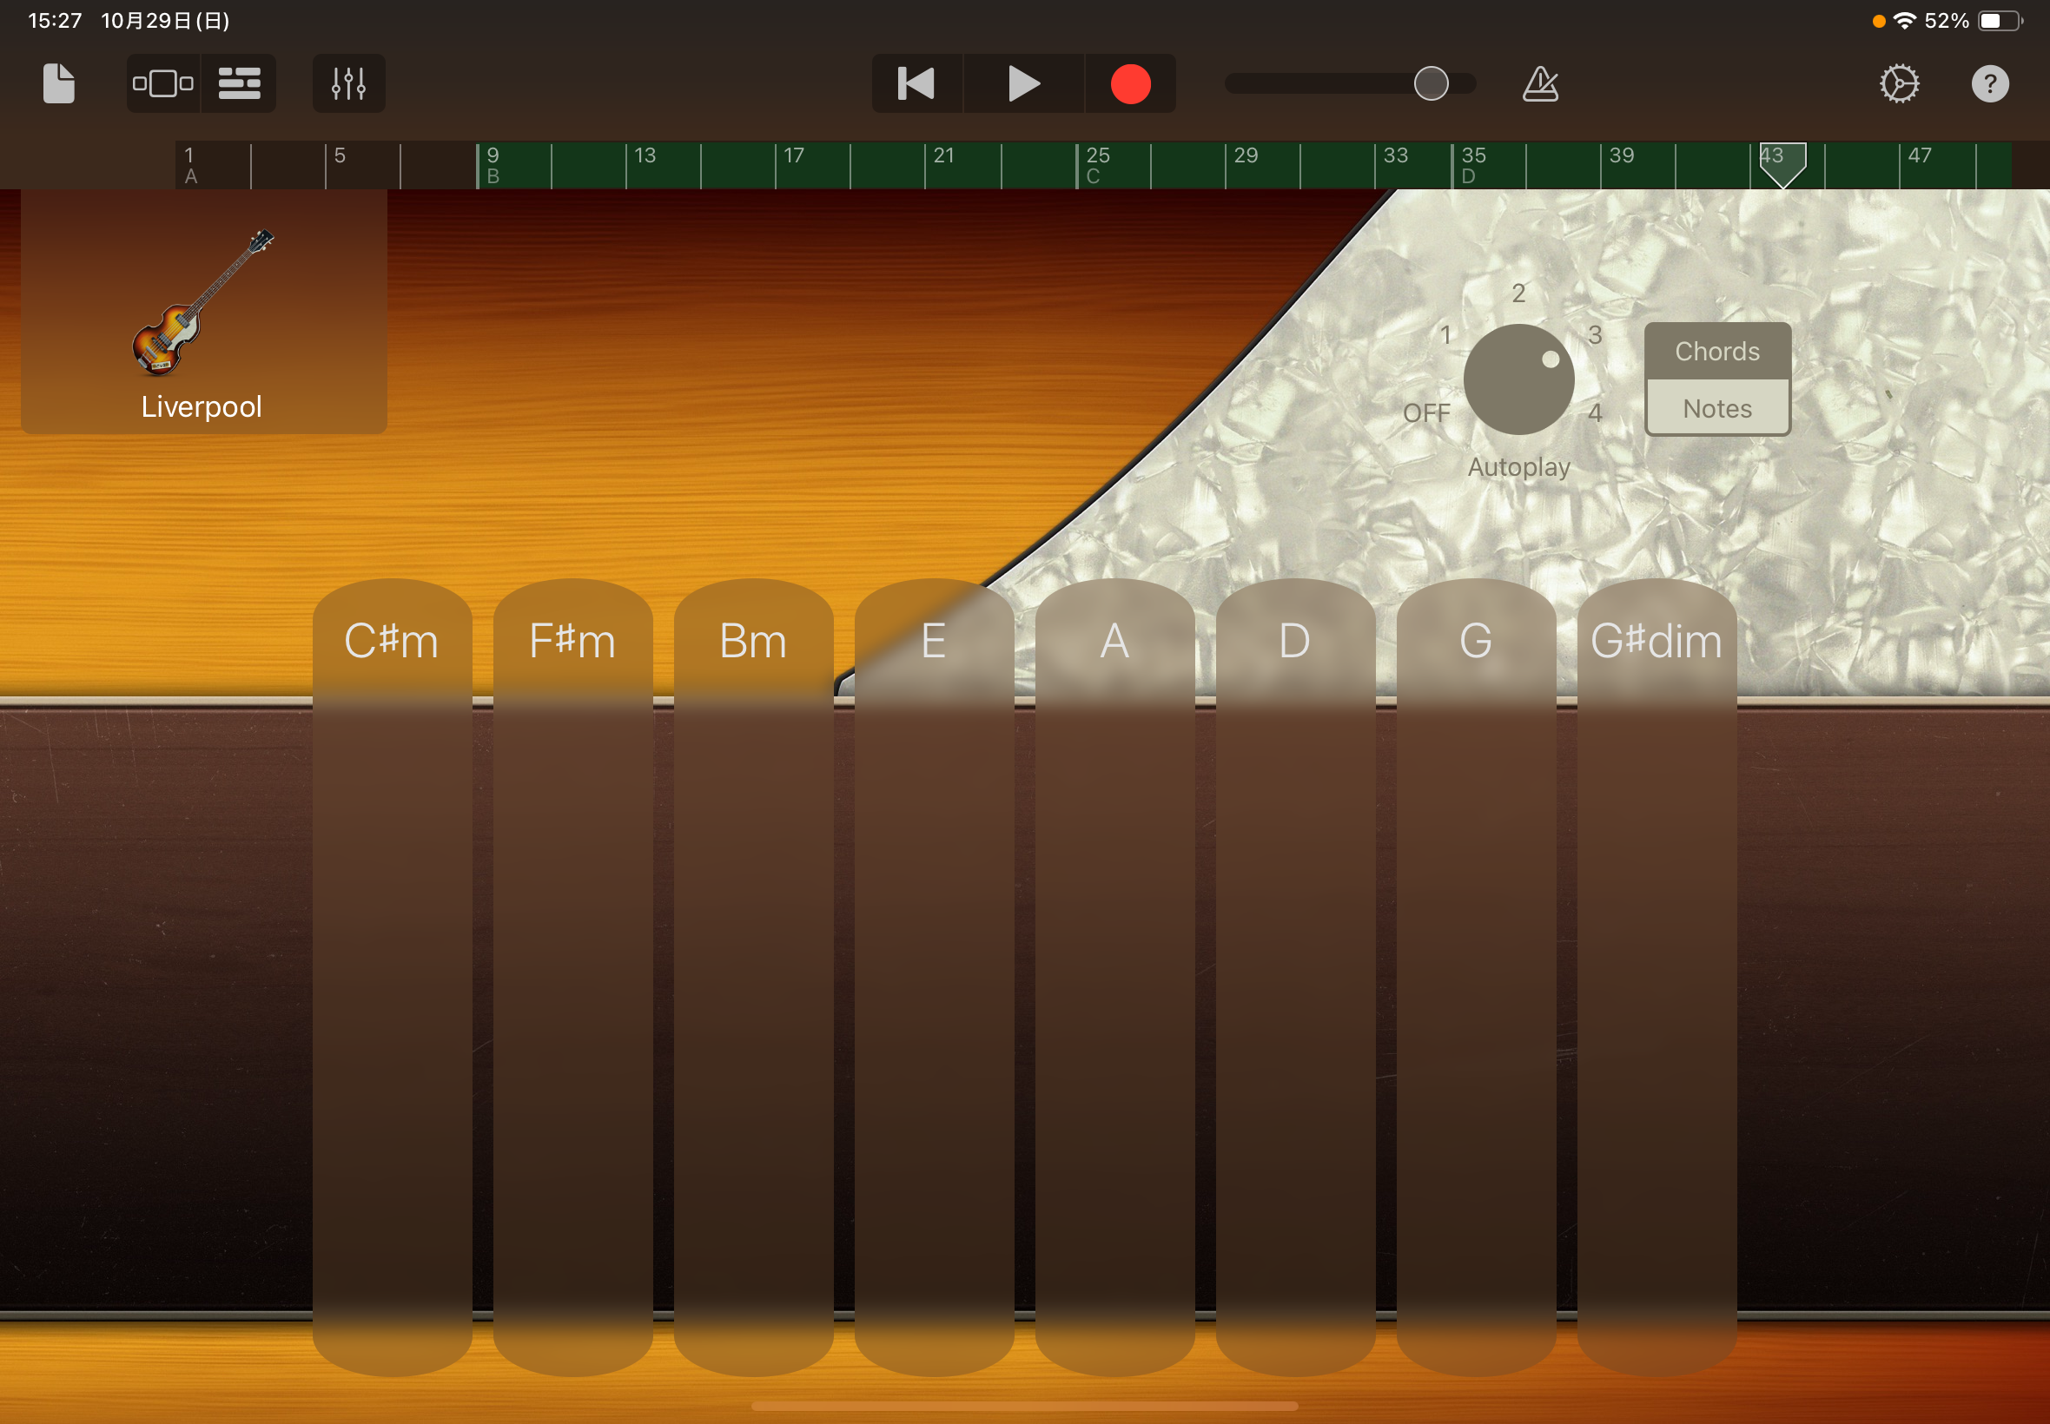Set Autoplay knob to OFF
Screen dimensions: 2050x1424
coord(1426,413)
